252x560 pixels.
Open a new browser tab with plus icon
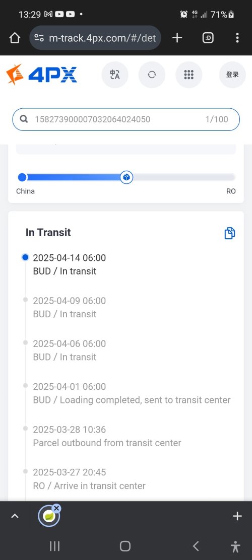coord(177,38)
